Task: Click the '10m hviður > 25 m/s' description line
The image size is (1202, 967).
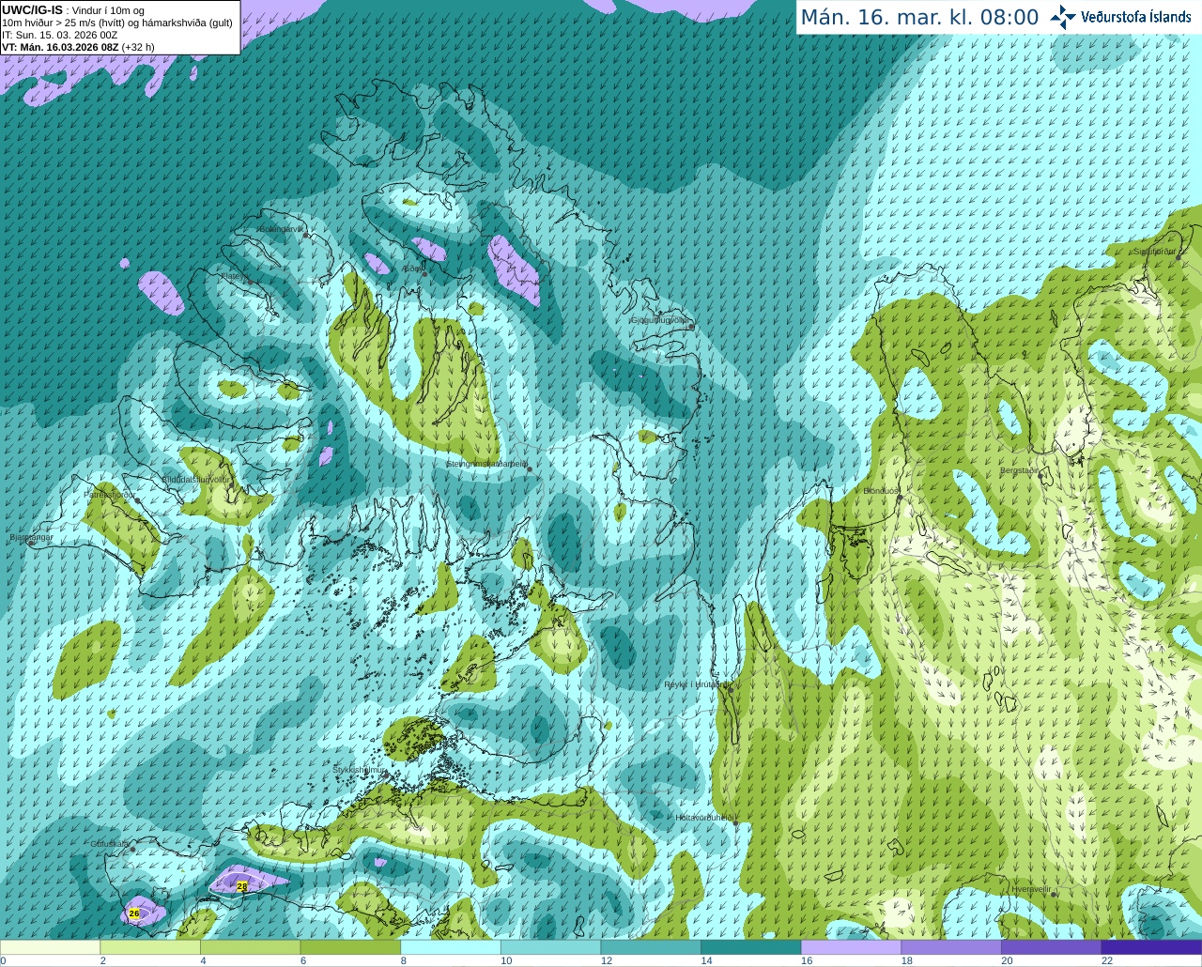Action: (117, 23)
